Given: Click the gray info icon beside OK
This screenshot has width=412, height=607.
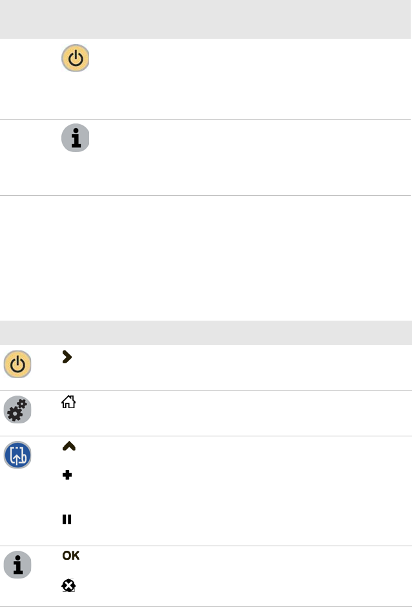Looking at the screenshot, I should 17,564.
